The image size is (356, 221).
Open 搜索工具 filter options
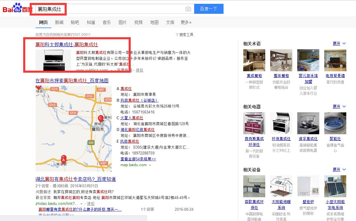point(184,35)
